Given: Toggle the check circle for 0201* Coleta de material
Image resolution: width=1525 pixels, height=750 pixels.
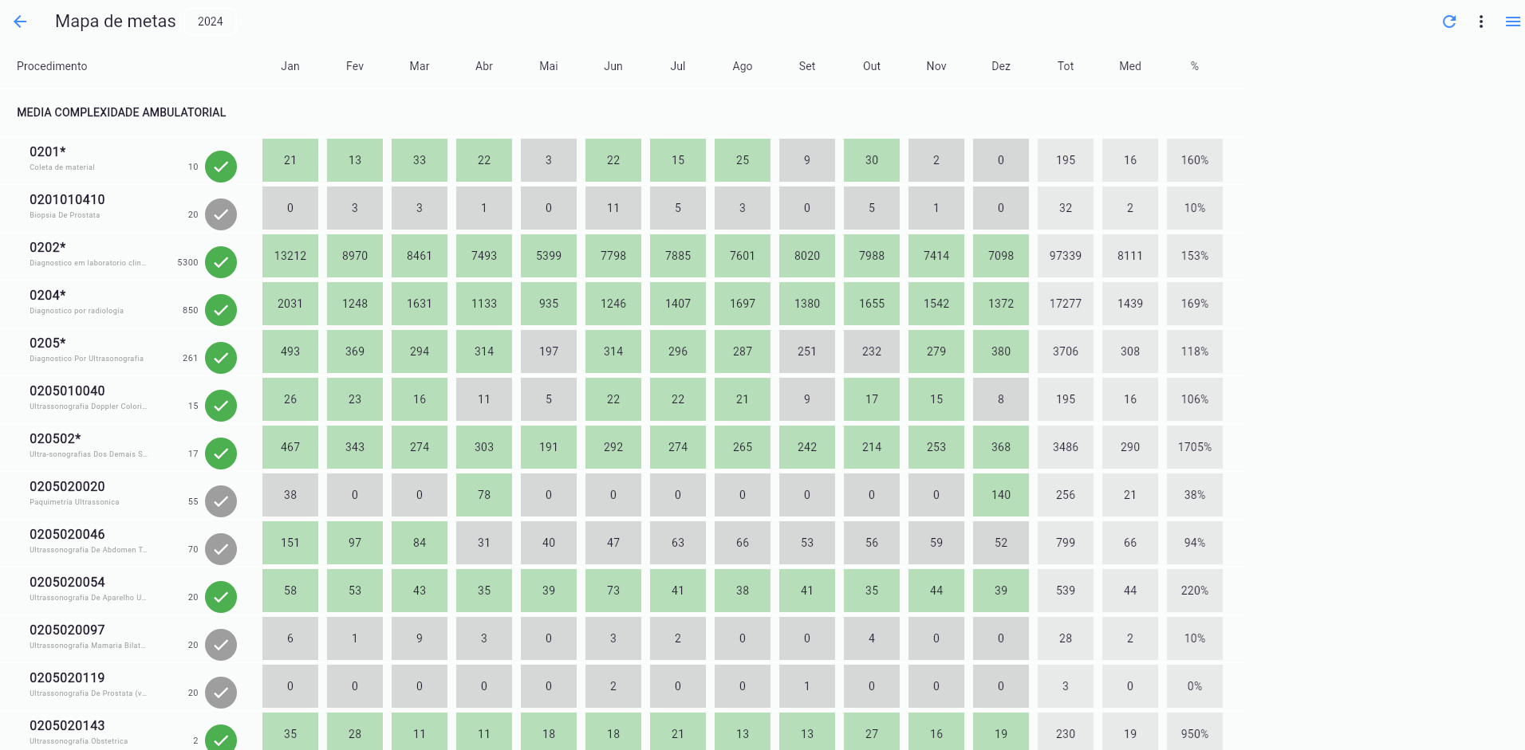Looking at the screenshot, I should [221, 167].
